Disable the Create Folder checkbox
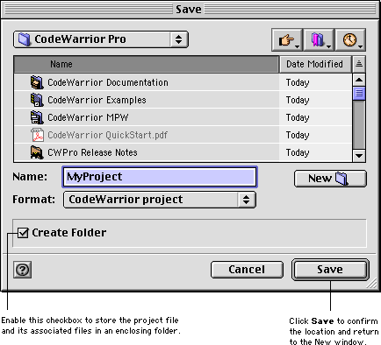Screen dimensions: 381x345 (23, 233)
